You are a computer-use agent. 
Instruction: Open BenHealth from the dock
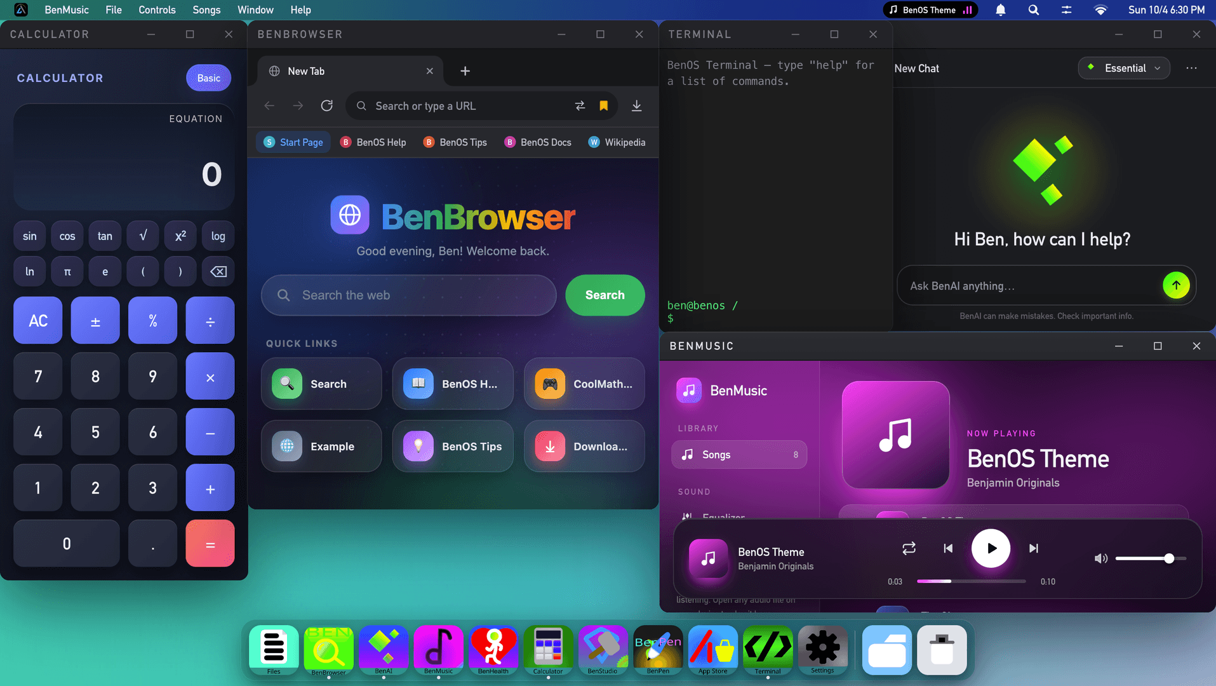coord(493,649)
